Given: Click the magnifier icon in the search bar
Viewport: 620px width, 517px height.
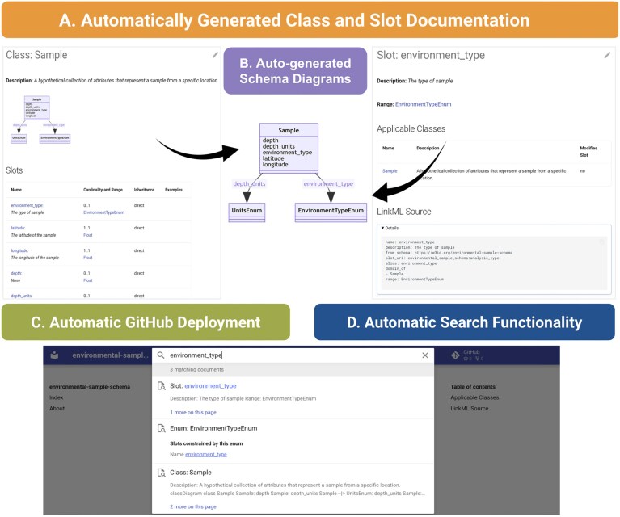Looking at the screenshot, I should tap(161, 355).
